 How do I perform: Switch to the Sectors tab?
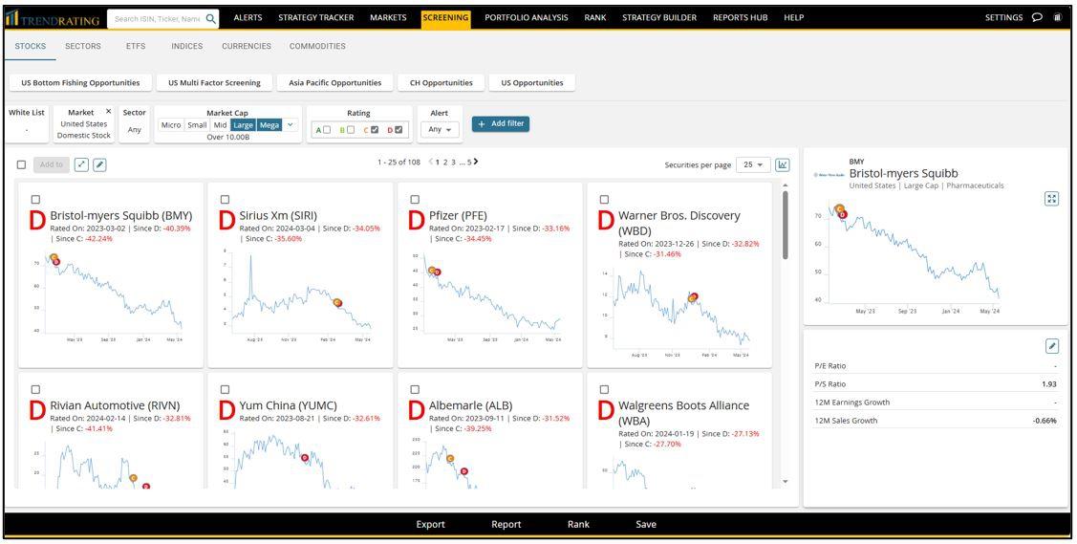point(83,46)
